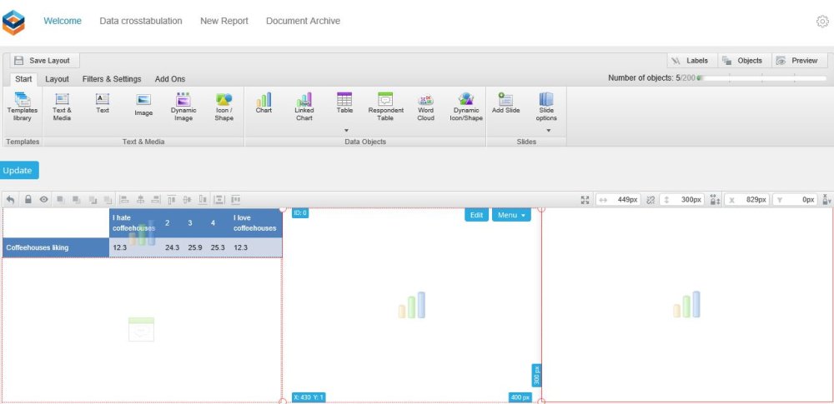
Task: Align objects to horizontal center
Action: [x=140, y=200]
